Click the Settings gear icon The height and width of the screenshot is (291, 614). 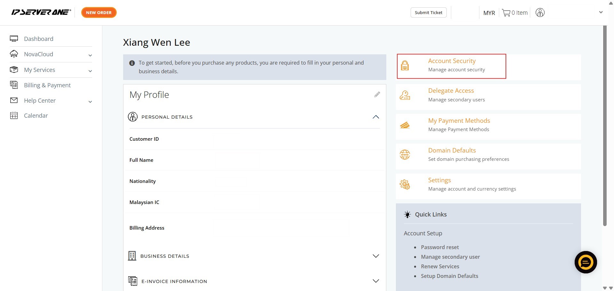click(x=405, y=185)
